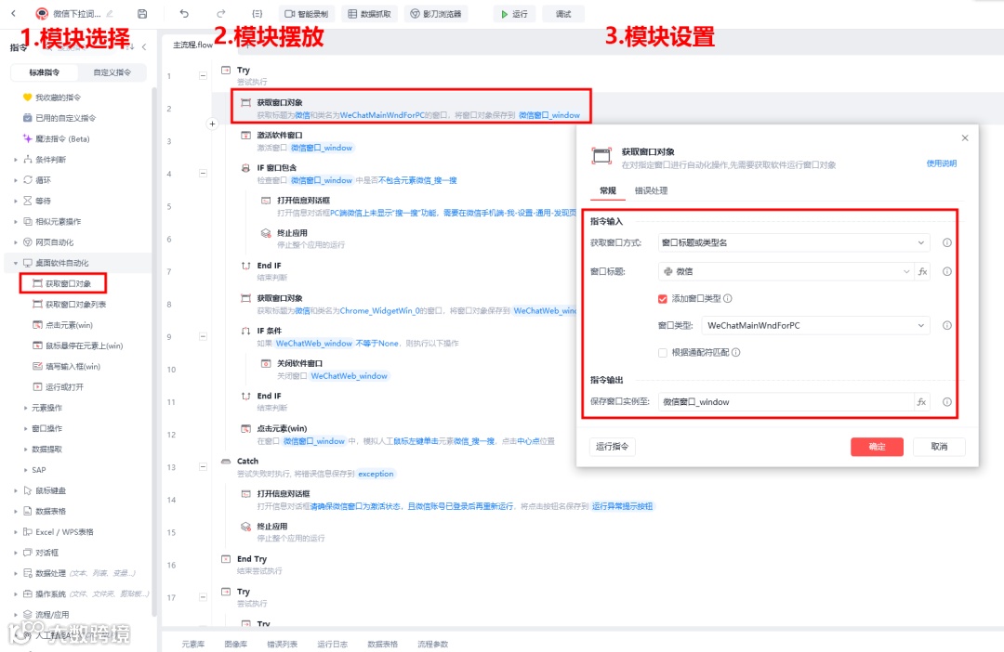The width and height of the screenshot is (1004, 652).
Task: Collapse the Try block on line 1
Action: click(203, 75)
